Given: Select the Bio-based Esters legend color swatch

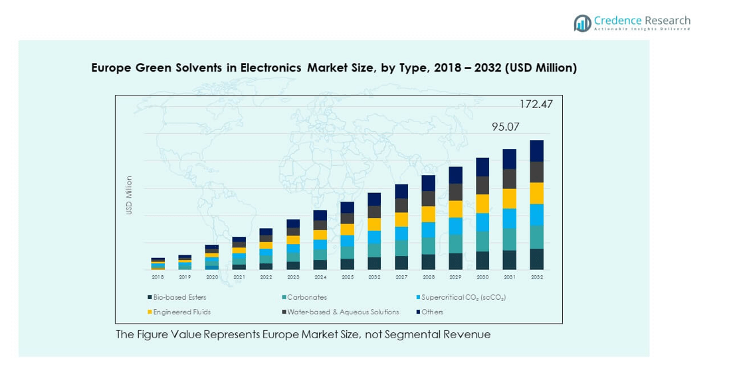Looking at the screenshot, I should (x=150, y=298).
